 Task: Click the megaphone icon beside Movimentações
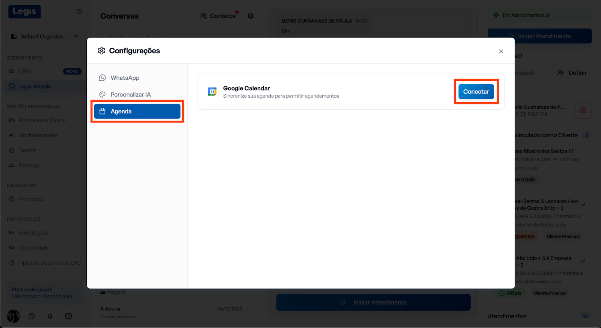[x=12, y=135]
